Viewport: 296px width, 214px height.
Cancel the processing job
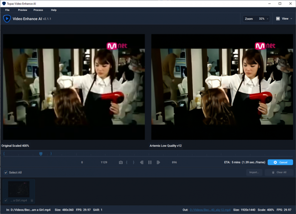280,162
